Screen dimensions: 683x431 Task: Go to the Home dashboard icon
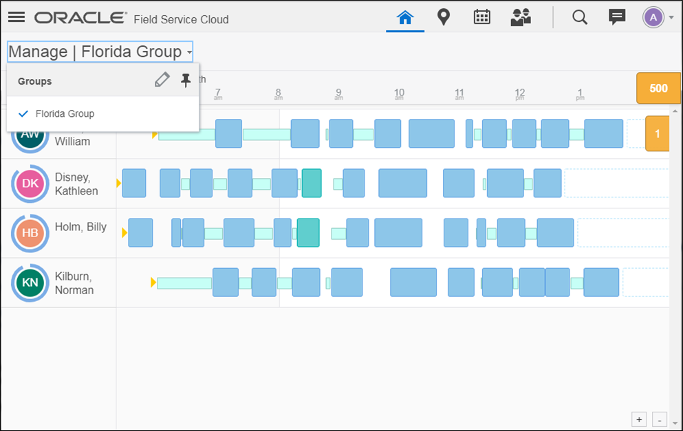(x=405, y=18)
